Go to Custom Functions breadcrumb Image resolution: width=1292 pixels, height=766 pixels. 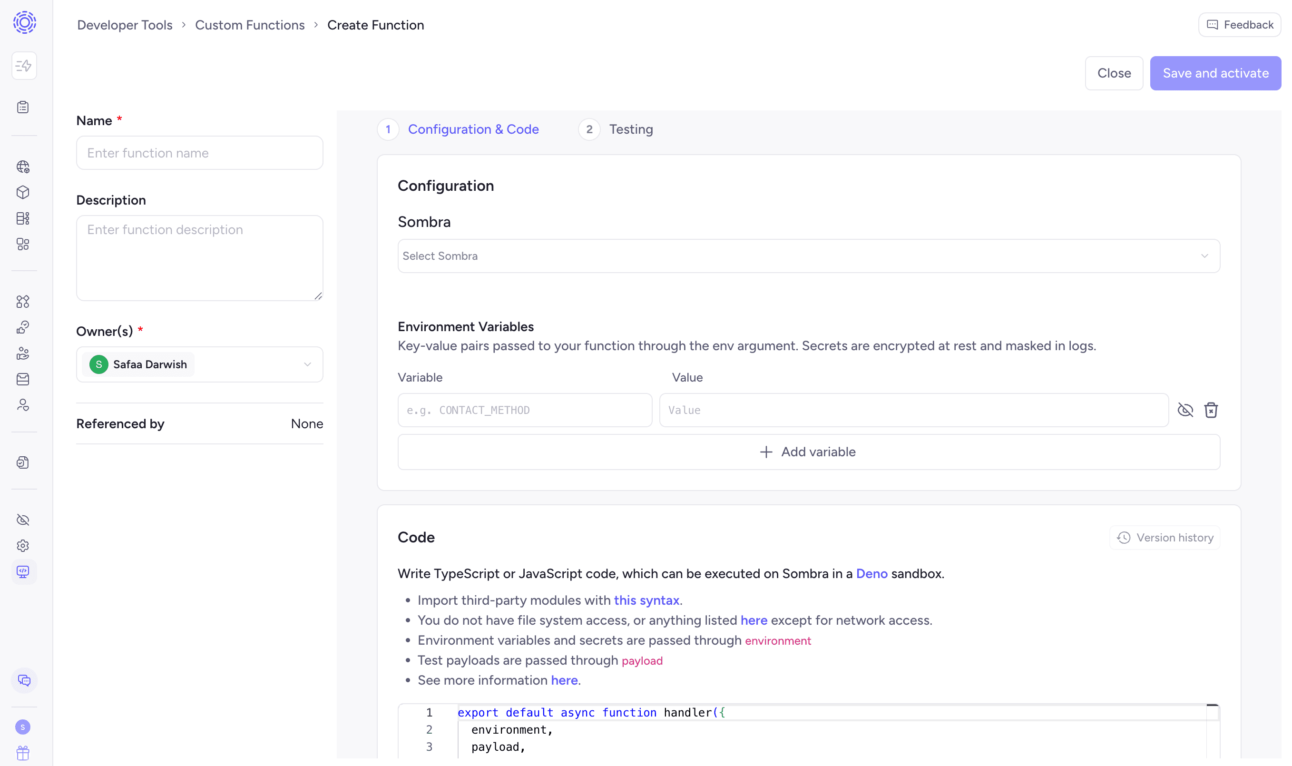(x=250, y=25)
